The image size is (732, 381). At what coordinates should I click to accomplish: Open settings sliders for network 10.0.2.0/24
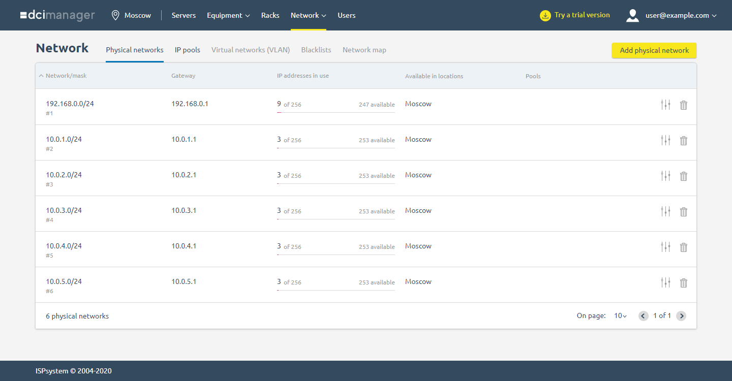[x=665, y=176]
